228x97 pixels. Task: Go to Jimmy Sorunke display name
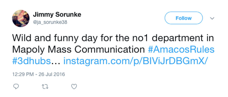(x=57, y=15)
